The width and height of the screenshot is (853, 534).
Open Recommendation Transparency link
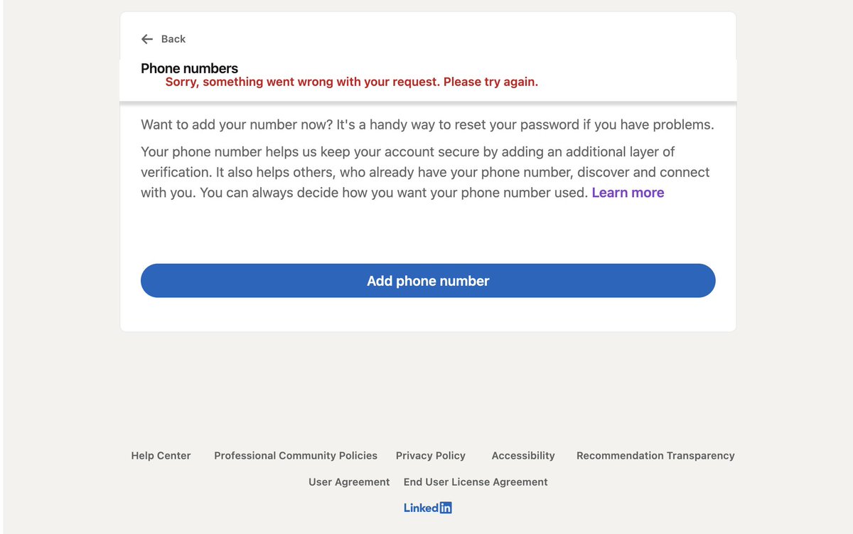(x=655, y=456)
